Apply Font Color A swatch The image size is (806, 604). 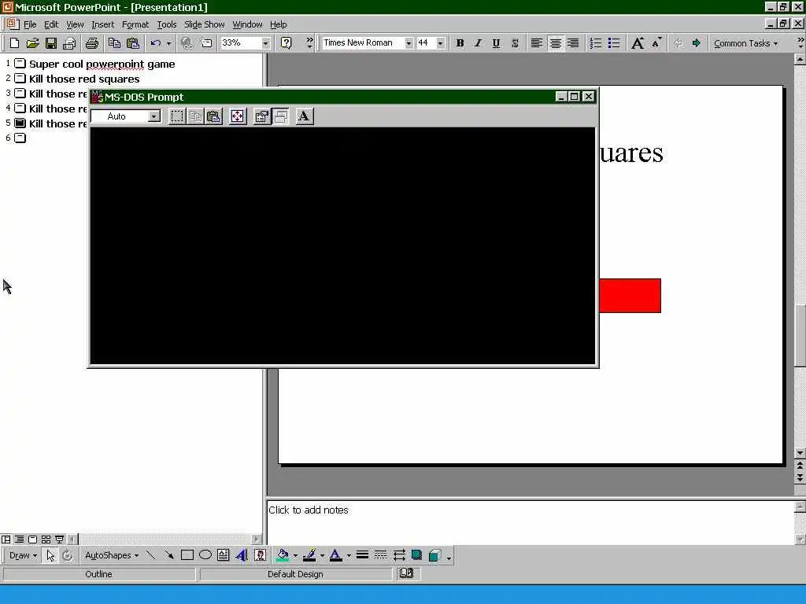(x=335, y=556)
